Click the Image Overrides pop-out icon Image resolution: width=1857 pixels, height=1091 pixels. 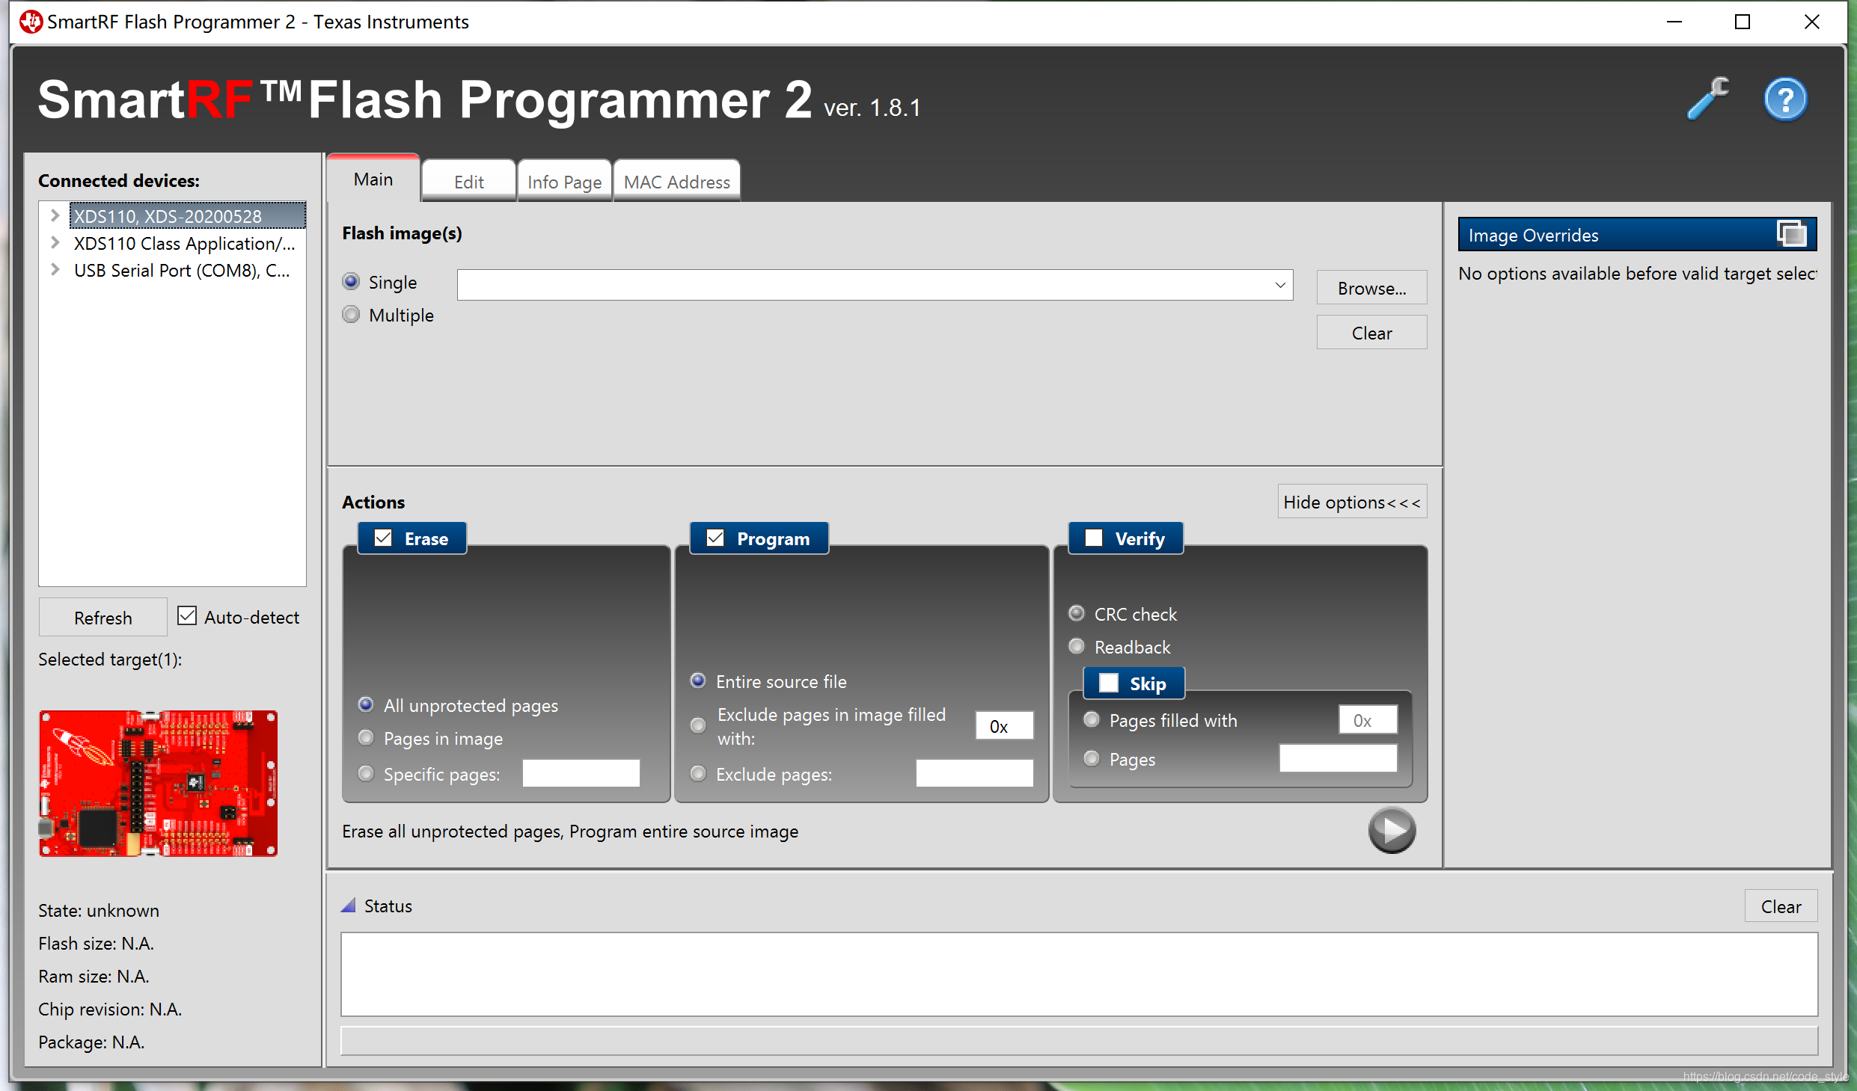(x=1792, y=234)
